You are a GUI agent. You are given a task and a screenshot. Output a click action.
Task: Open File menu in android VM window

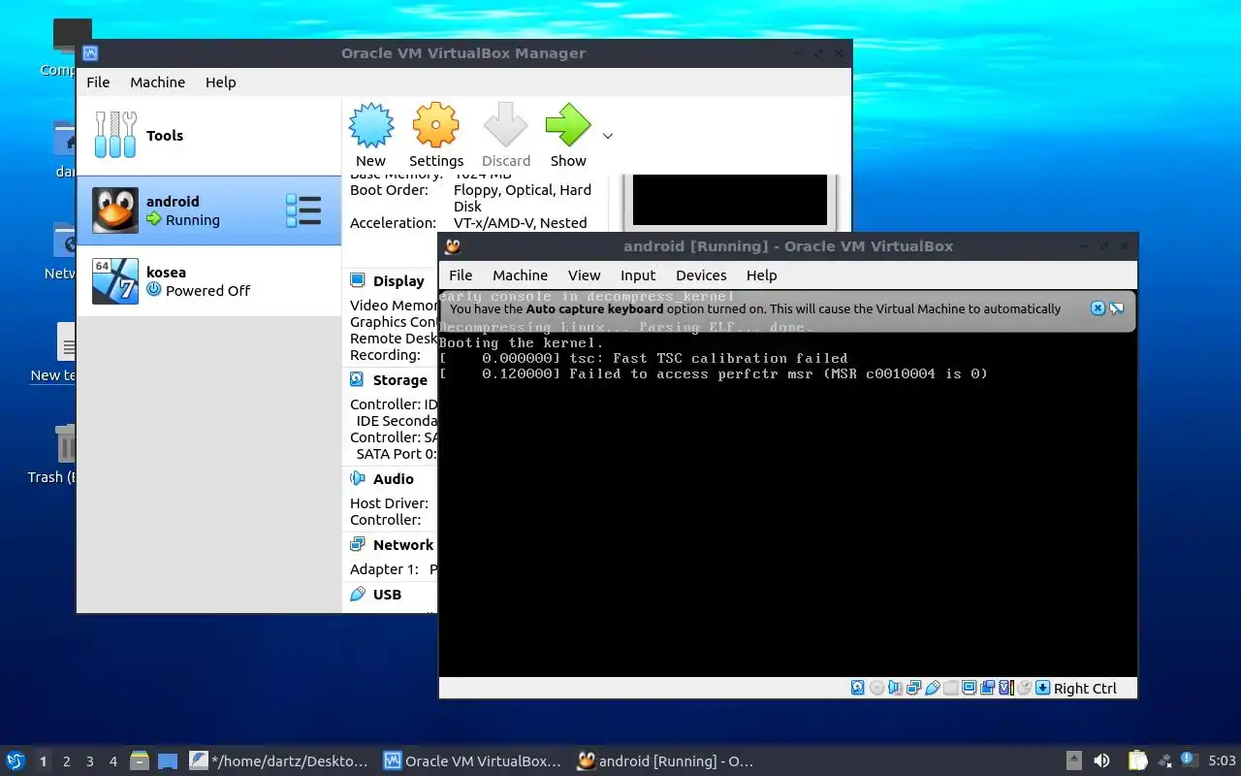[x=461, y=275]
